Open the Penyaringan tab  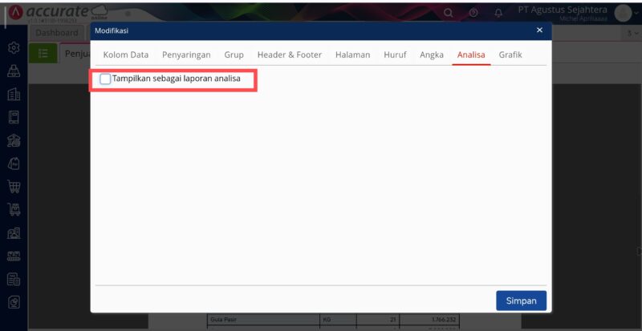point(186,54)
